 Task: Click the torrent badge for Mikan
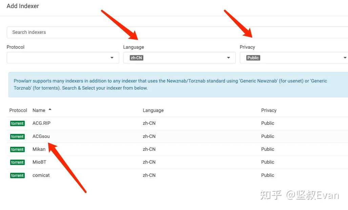(x=17, y=149)
